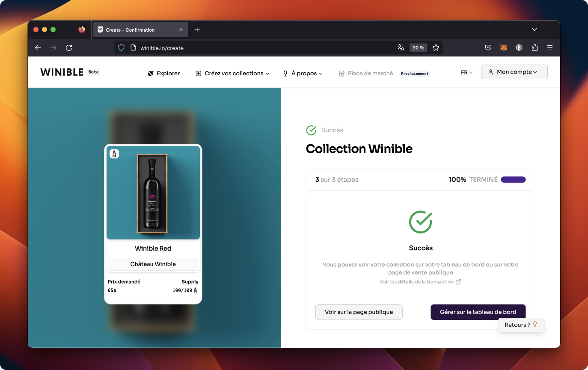
Task: Go back with the browser back arrow
Action: click(x=38, y=48)
